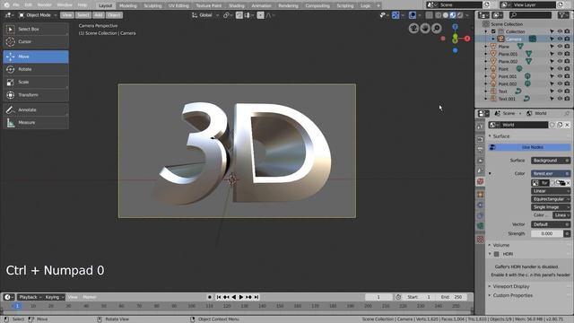This screenshot has width=574, height=323.
Task: Toggle selectability of Plane.002 arrow icon
Action: [552, 61]
